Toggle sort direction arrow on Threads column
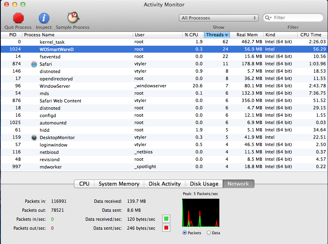 [x=226, y=35]
